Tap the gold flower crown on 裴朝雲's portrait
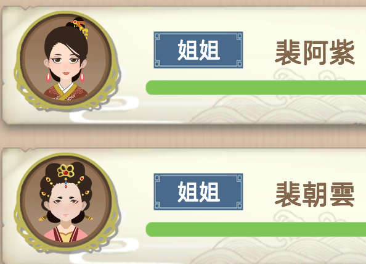The width and height of the screenshot is (366, 264). click(66, 171)
